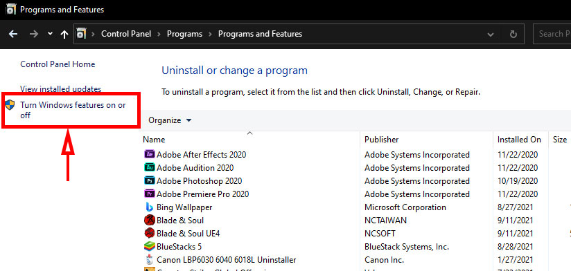Sort by the Size column header

point(560,140)
